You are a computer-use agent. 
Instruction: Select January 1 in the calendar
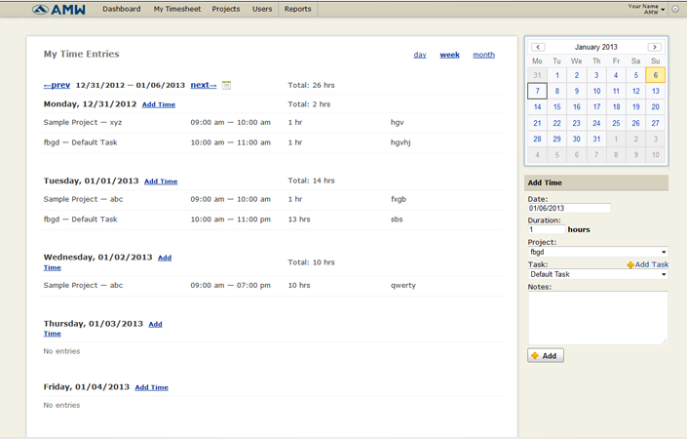point(556,75)
